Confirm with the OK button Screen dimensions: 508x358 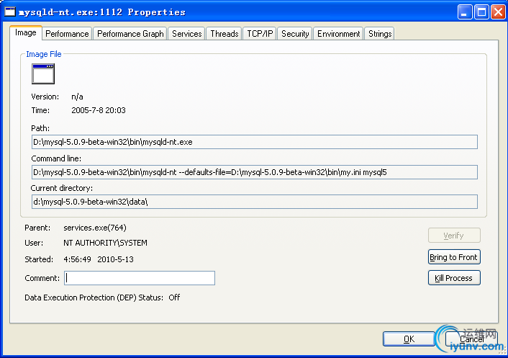click(x=409, y=339)
